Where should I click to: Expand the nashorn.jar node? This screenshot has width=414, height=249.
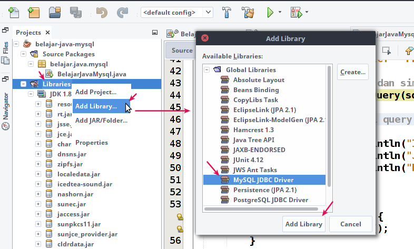(x=38, y=194)
